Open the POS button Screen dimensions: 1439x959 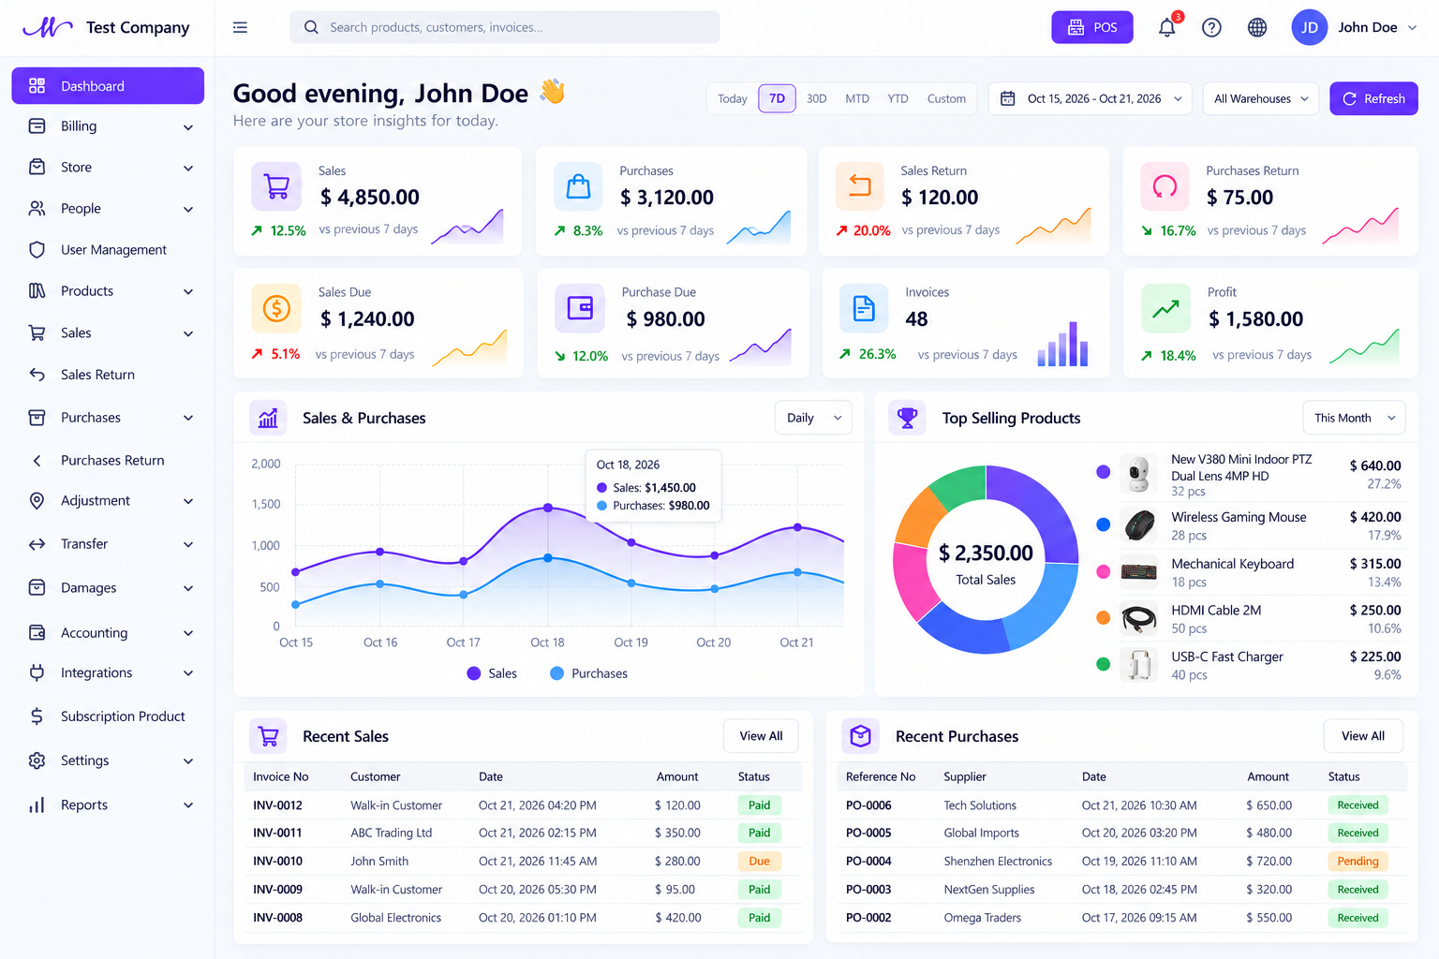click(1092, 27)
